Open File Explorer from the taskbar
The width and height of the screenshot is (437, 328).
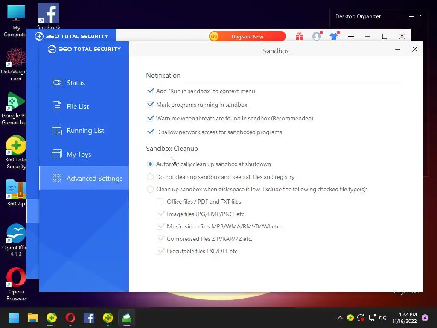click(32, 318)
